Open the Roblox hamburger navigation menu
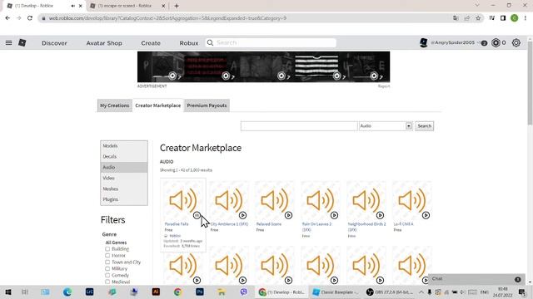533x299 pixels. [x=9, y=42]
